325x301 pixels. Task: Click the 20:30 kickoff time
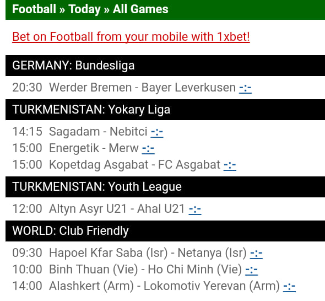tap(27, 87)
